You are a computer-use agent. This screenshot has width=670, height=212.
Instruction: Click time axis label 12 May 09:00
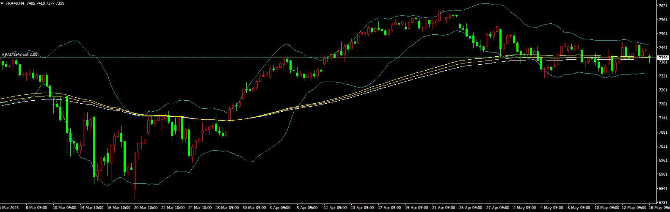(x=633, y=208)
